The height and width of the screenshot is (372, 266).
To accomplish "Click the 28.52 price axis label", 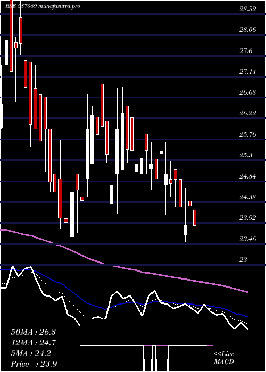I will (x=248, y=9).
